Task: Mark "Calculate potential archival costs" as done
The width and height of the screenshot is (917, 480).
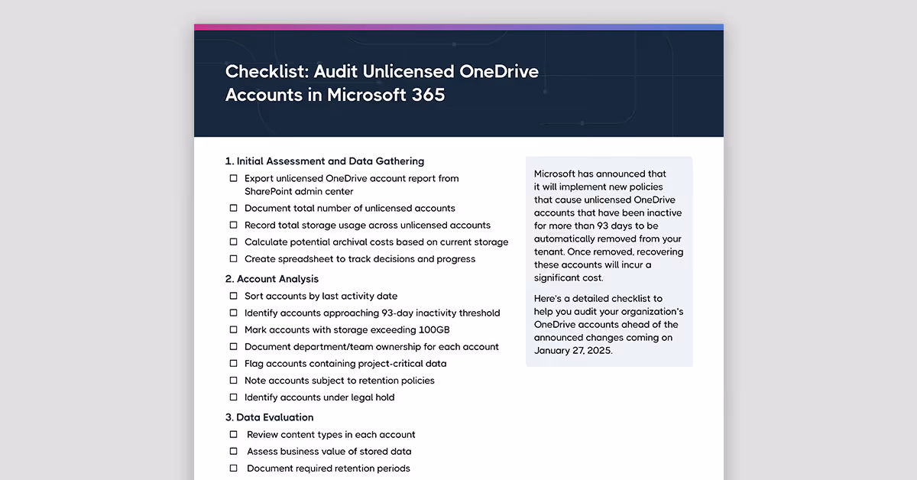Action: click(x=233, y=242)
